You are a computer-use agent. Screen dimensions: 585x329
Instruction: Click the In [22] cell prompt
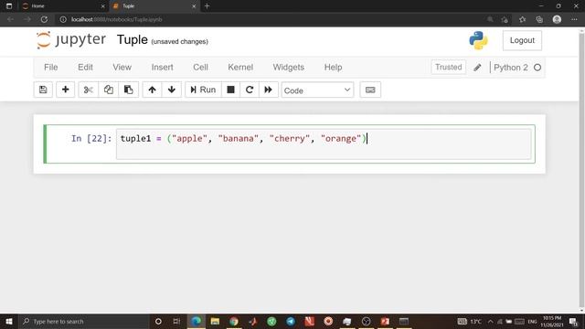[91, 138]
